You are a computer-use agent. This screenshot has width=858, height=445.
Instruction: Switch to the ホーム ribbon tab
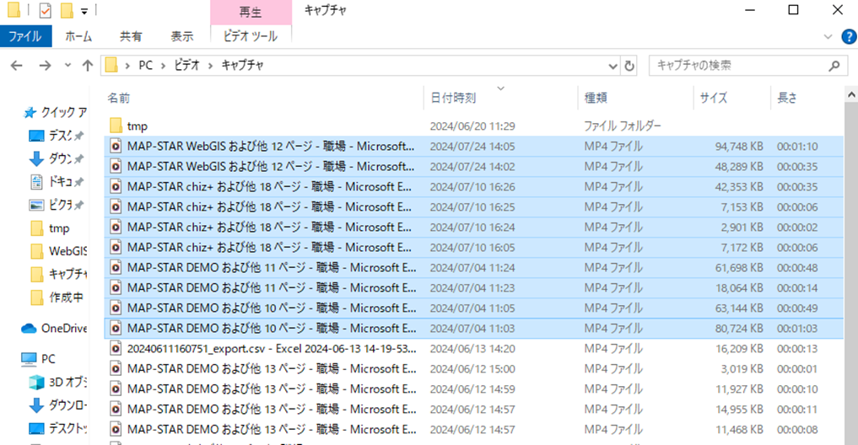(x=78, y=36)
